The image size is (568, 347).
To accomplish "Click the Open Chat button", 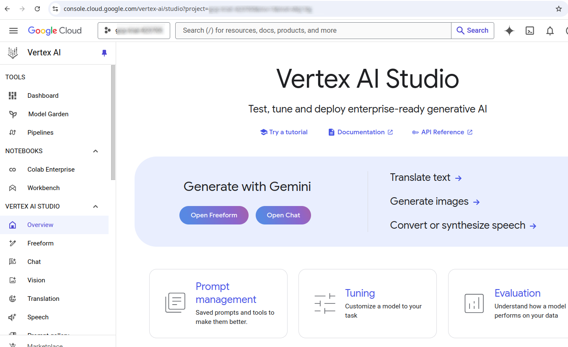I will coord(283,215).
